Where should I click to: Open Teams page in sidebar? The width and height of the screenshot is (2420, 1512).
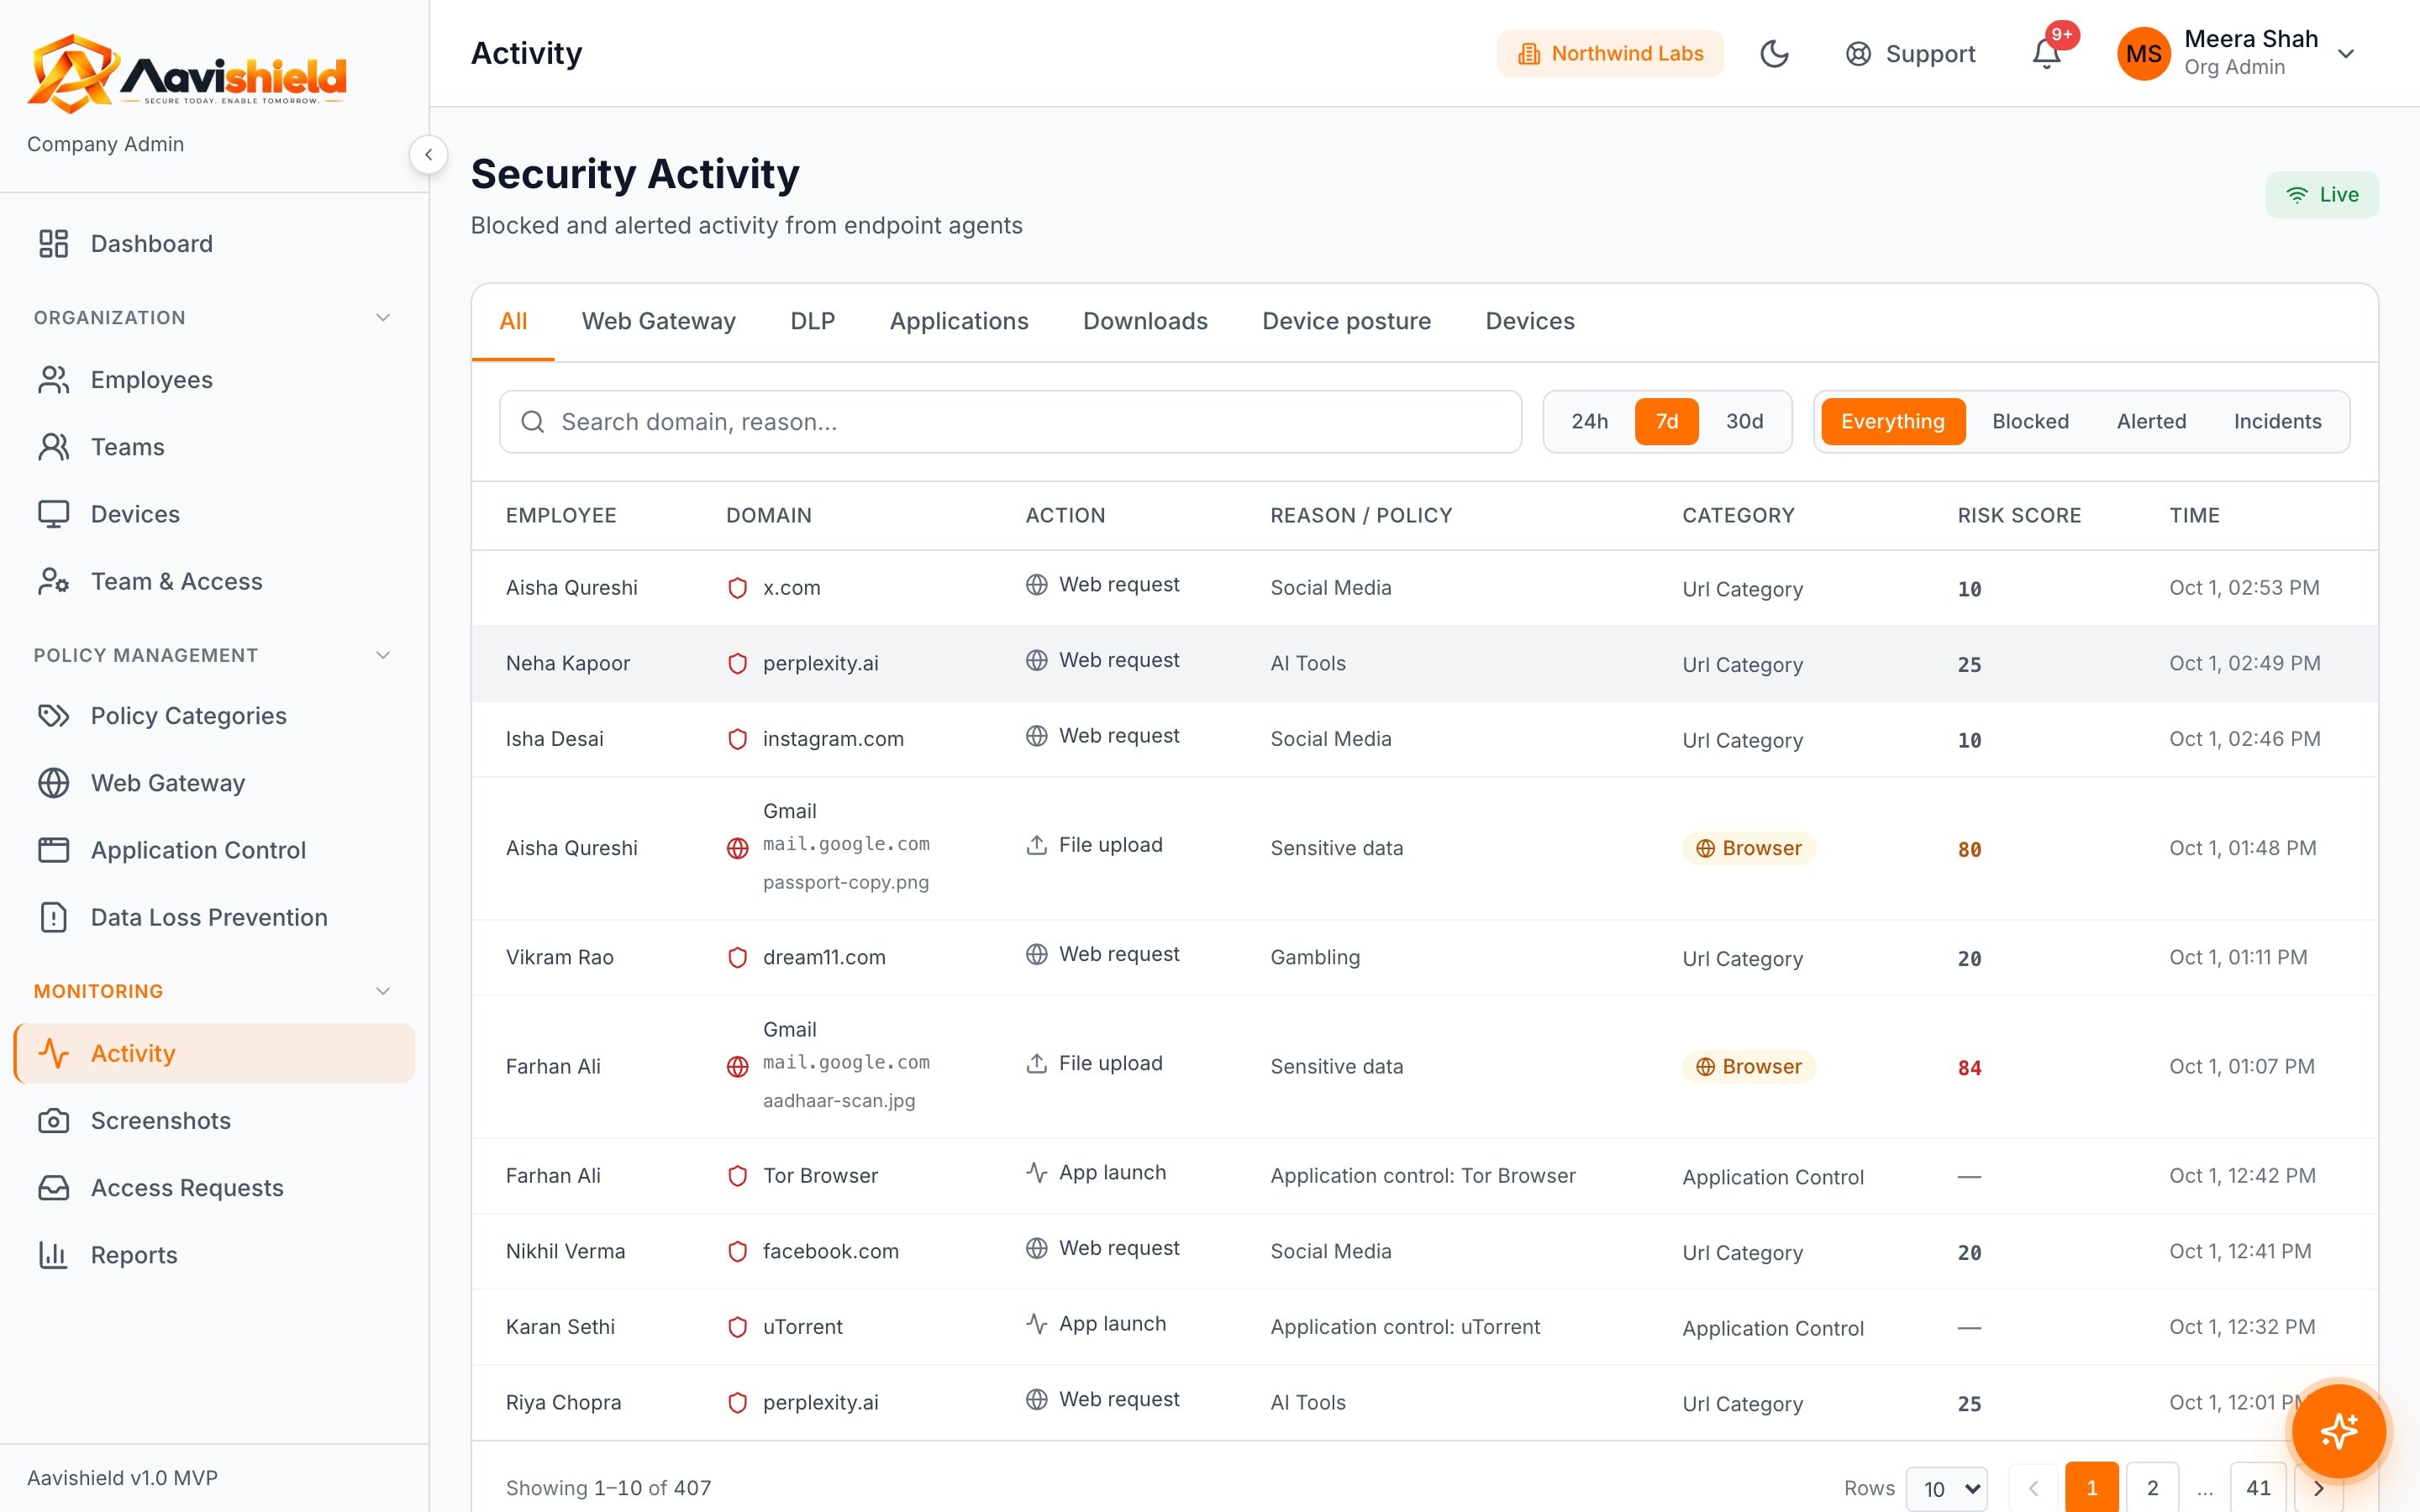pyautogui.click(x=214, y=447)
